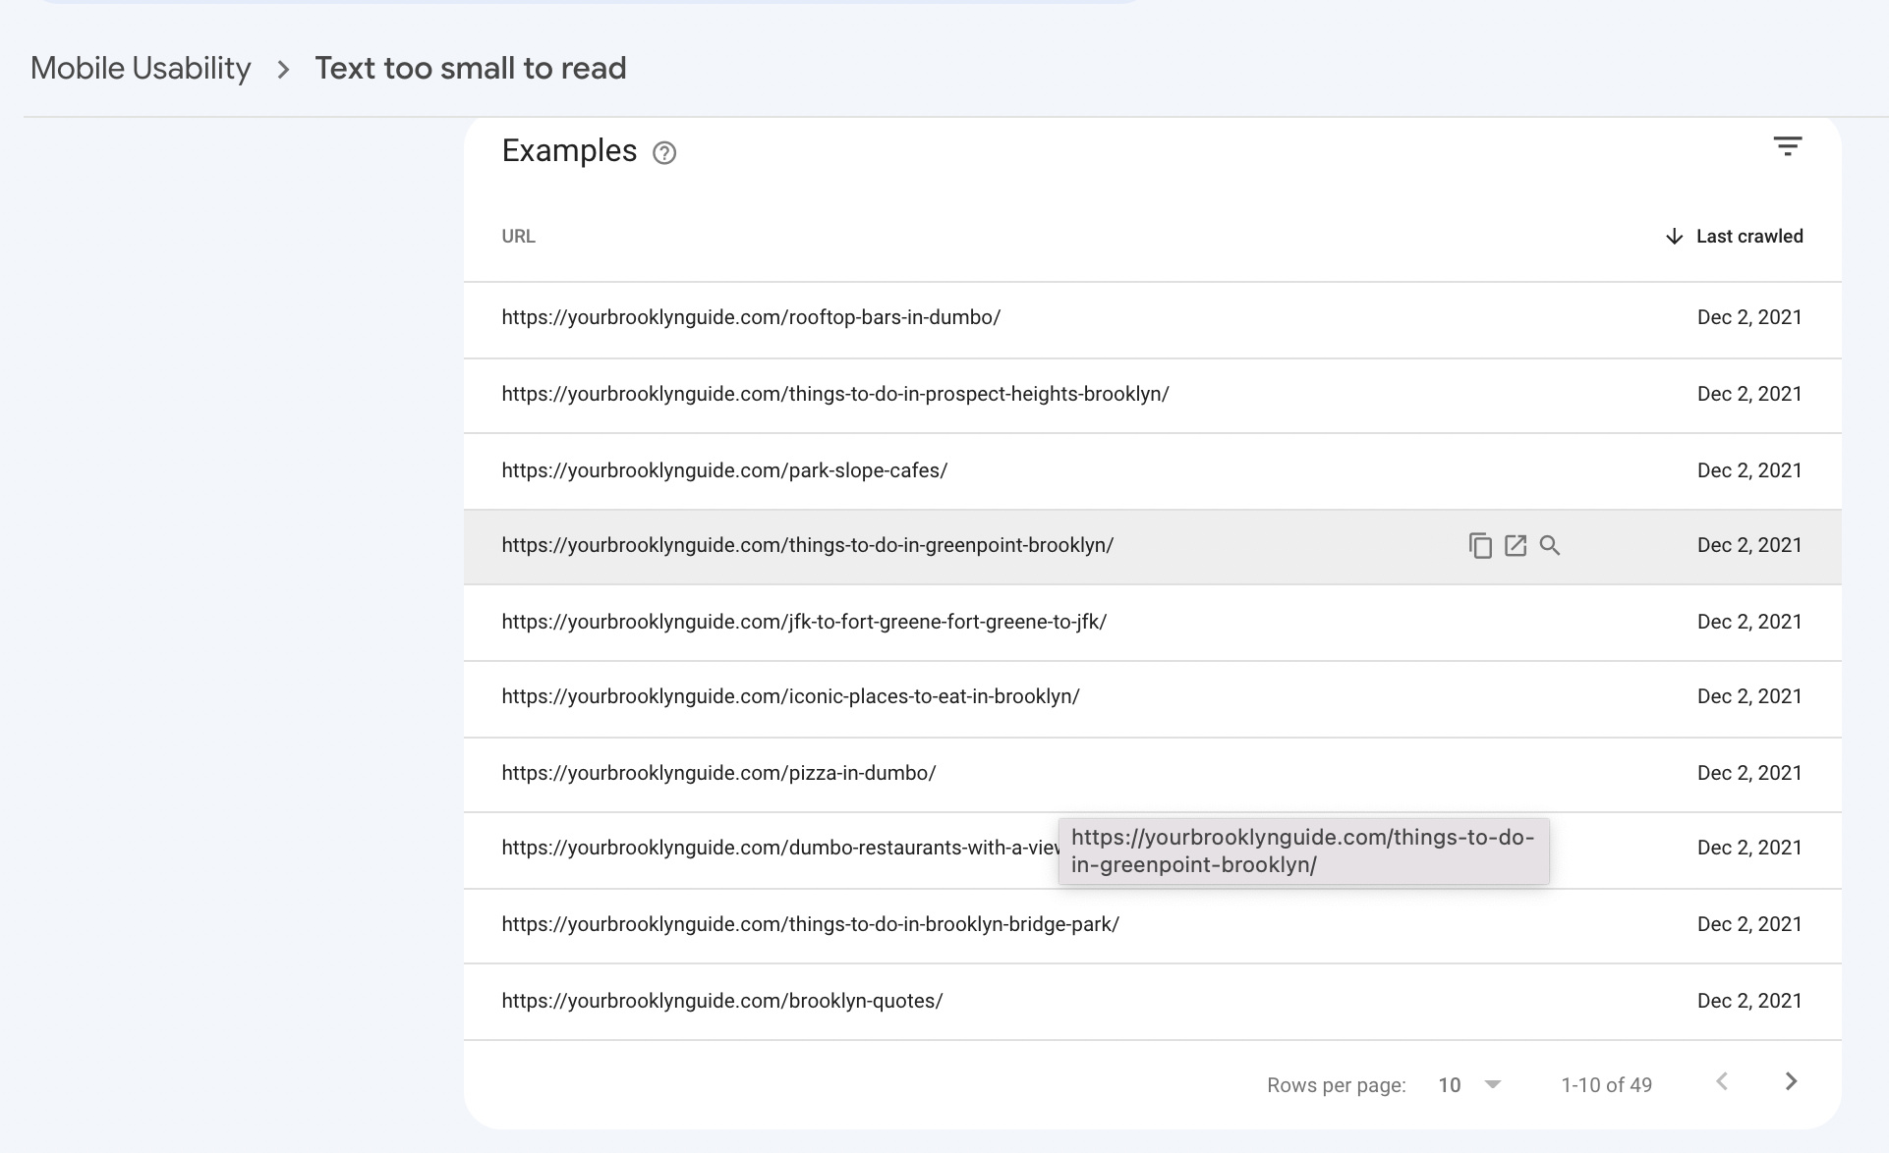Viewport: 1889px width, 1153px height.
Task: Select the things-to-do-in-greenpoint-brooklyn URL row
Action: pos(1152,547)
